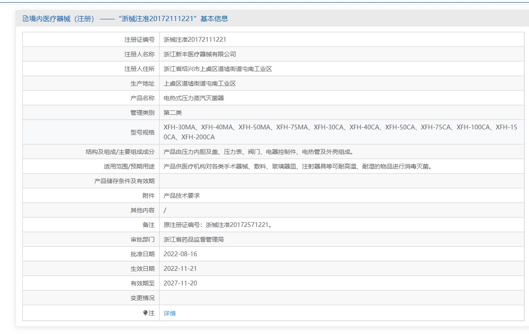Click the 其他内容 label

click(142, 210)
